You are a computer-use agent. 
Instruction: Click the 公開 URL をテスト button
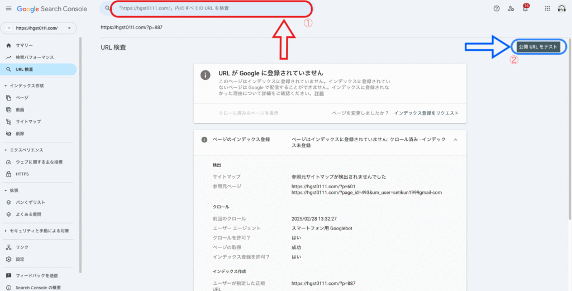point(538,47)
